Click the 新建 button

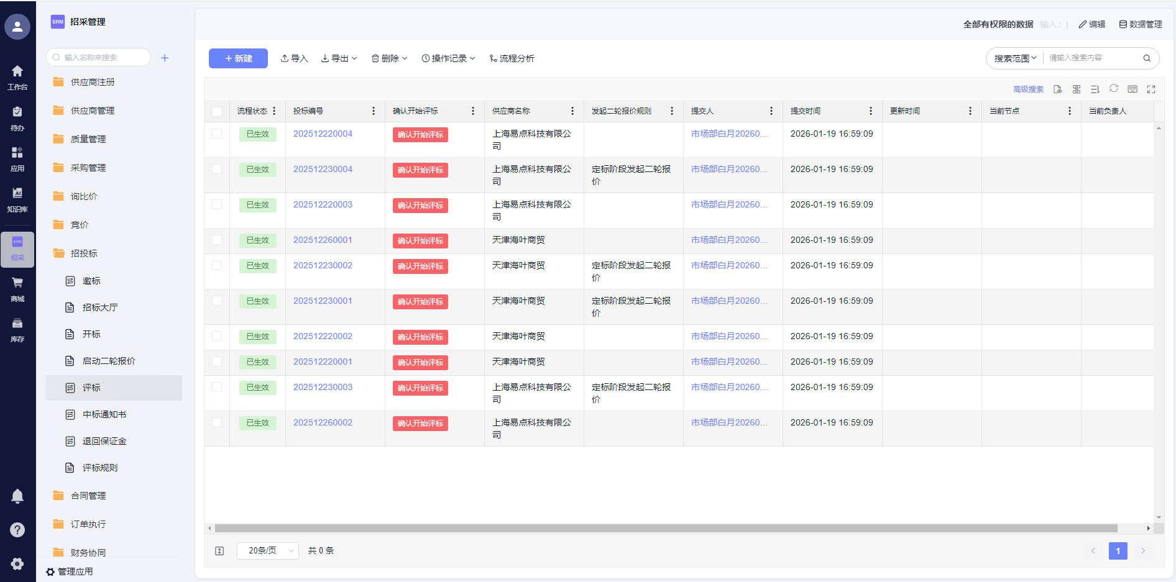pos(238,58)
